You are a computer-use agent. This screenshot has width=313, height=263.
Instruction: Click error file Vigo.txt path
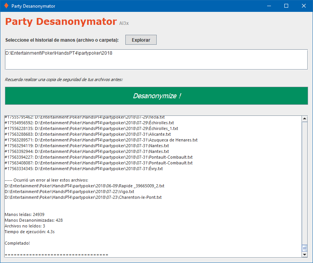pyautogui.click(x=69, y=192)
